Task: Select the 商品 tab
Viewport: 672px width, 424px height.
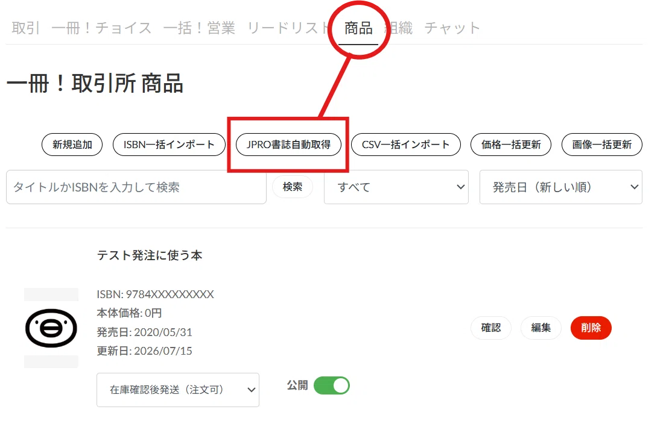Action: point(358,28)
